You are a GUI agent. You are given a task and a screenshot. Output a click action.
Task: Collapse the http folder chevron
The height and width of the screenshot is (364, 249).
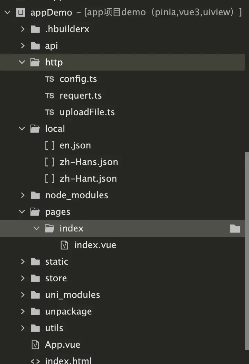[x=22, y=62]
